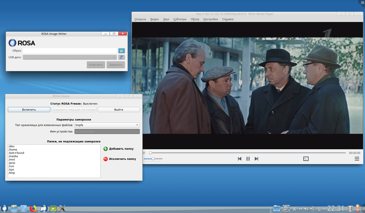Browse for image file via folder icon

[121, 51]
